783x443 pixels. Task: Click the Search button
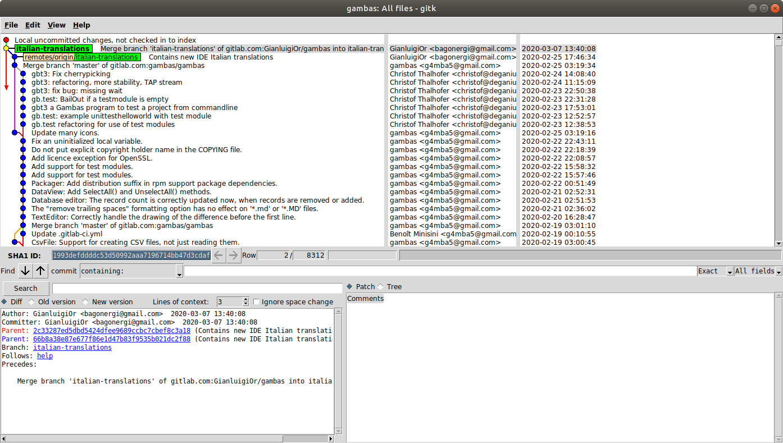click(x=26, y=289)
